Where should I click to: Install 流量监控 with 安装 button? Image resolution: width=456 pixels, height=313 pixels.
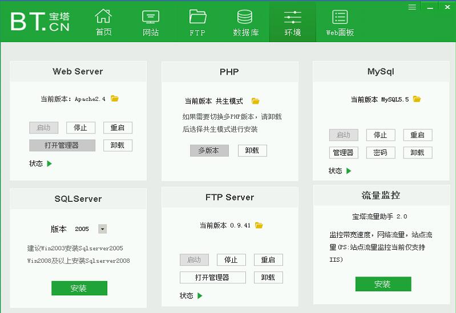383,284
